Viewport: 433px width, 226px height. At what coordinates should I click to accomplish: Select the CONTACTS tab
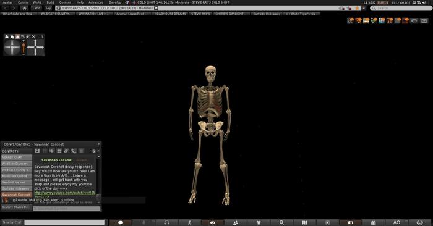[x=17, y=151]
